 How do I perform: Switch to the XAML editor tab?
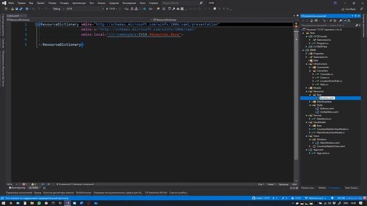(x=34, y=188)
